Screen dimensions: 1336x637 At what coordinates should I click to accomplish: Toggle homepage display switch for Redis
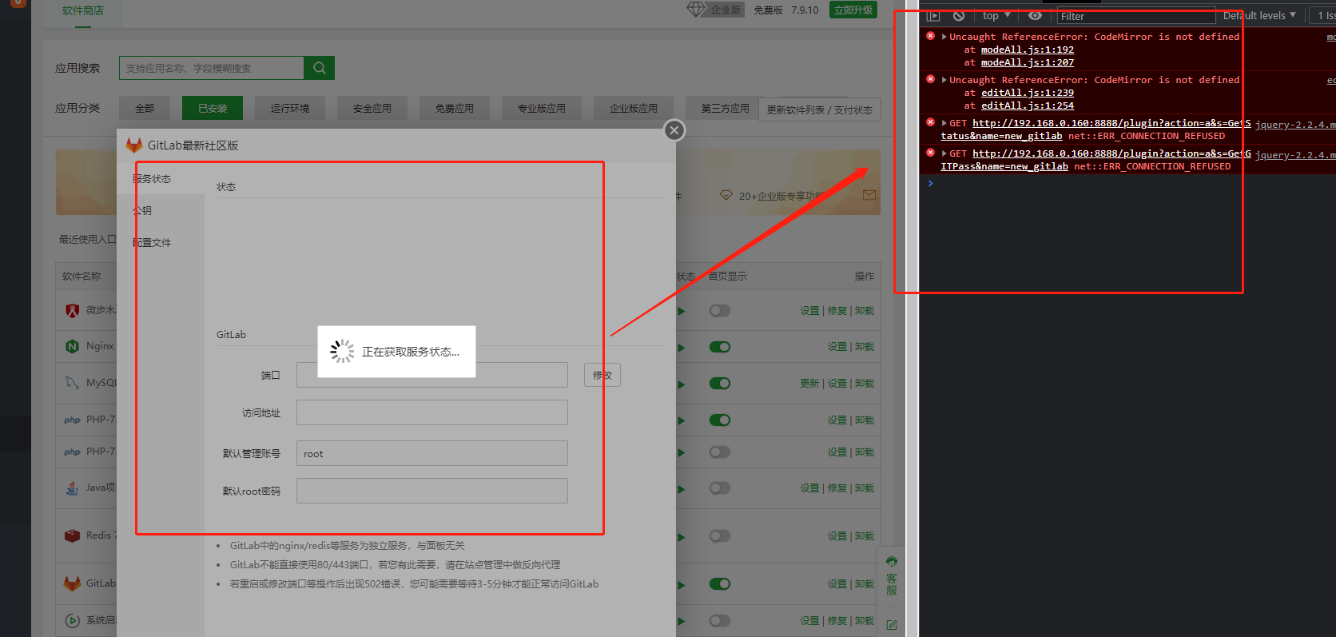[720, 535]
